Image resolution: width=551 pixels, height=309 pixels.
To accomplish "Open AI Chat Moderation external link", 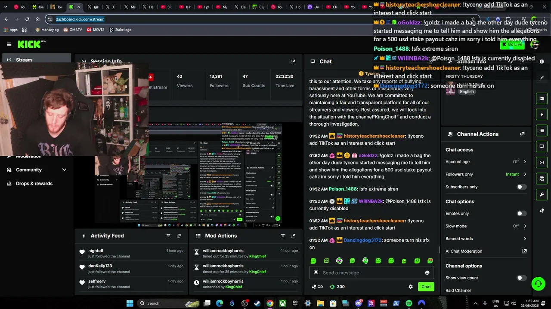I will (x=524, y=251).
